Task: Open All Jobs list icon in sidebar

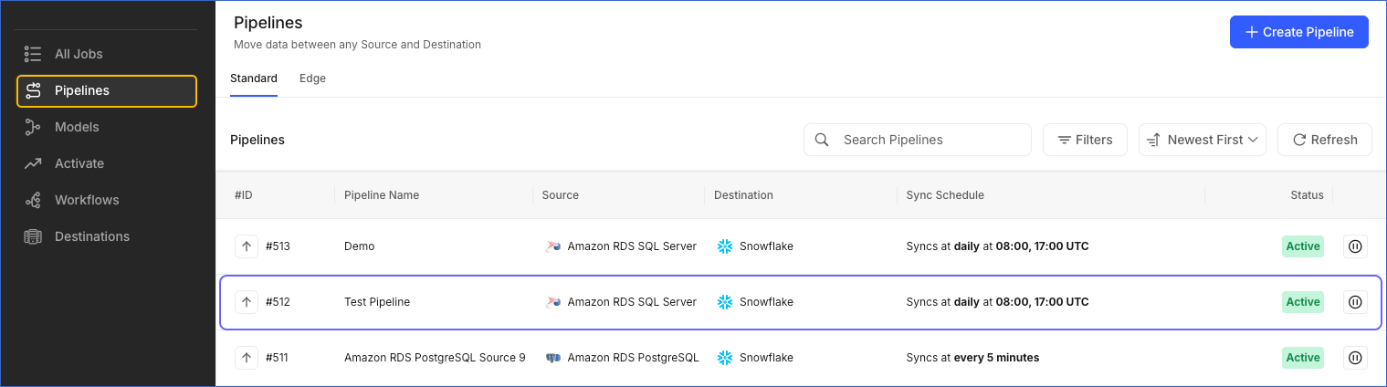Action: 33,54
